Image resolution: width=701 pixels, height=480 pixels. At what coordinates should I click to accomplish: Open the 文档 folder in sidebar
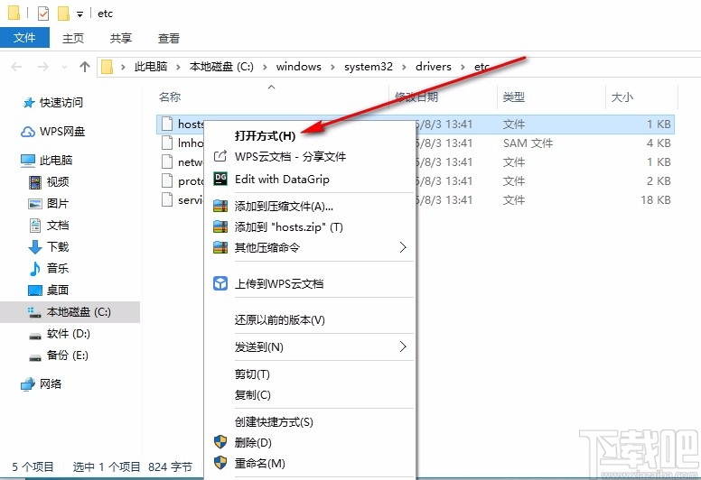[58, 225]
